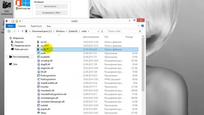This screenshot has width=204, height=115.
Task: Switch to the Главная ribbon tab
Action: (22, 26)
